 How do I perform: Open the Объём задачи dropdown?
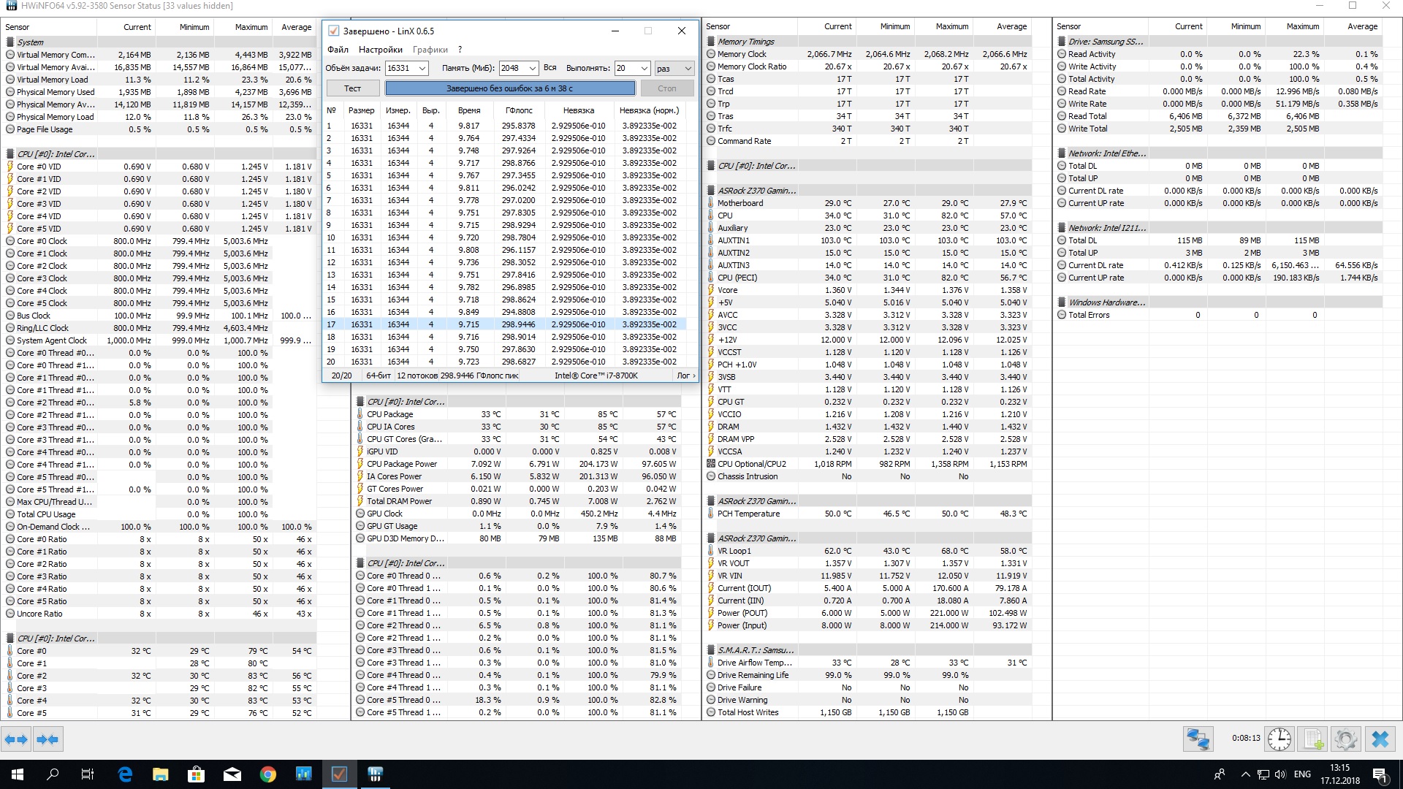click(422, 68)
